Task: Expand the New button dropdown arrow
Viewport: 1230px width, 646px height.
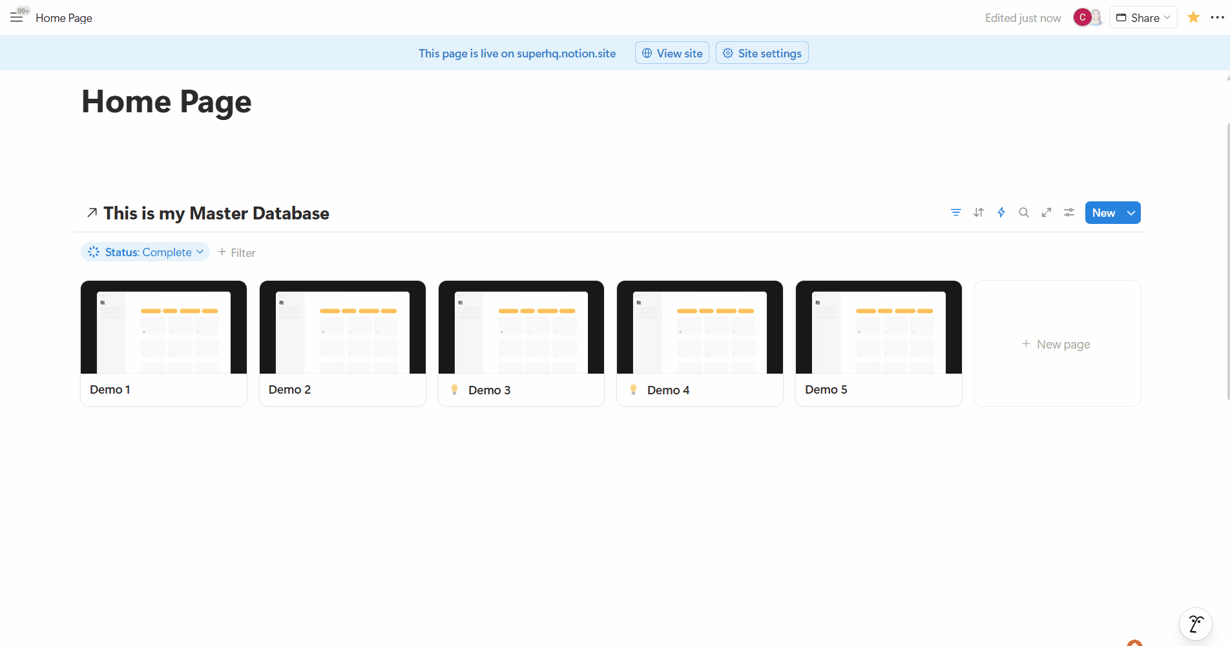Action: click(1131, 213)
